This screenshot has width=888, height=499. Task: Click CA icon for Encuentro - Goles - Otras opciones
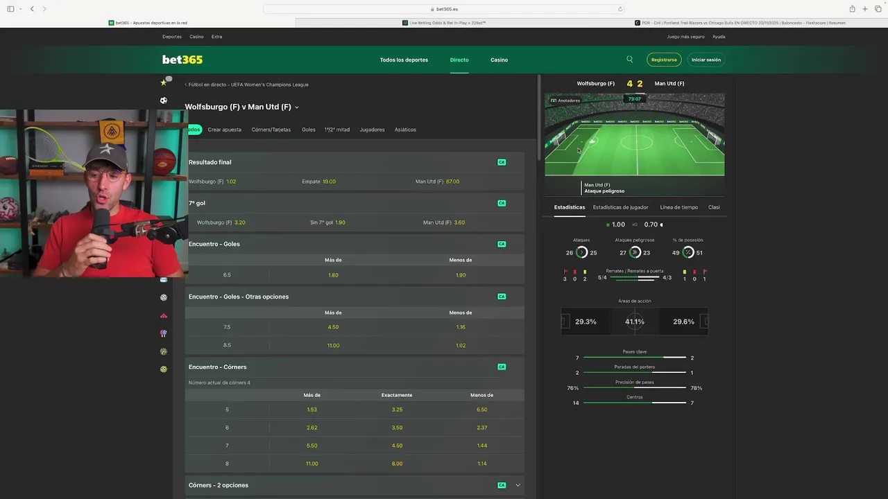click(502, 297)
